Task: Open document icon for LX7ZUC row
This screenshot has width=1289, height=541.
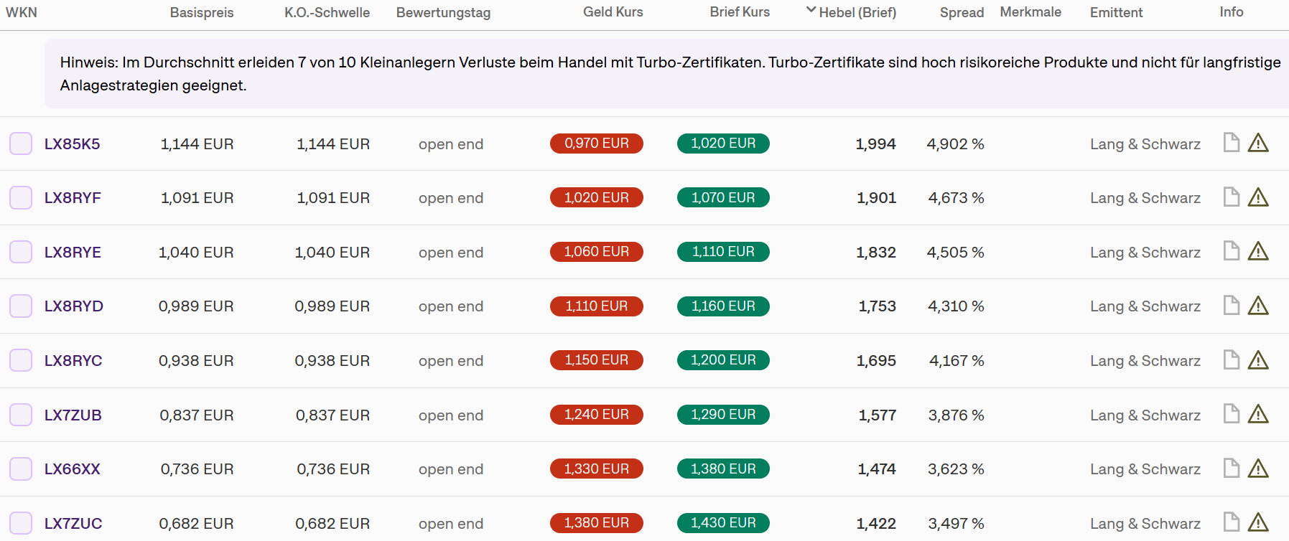Action: (1232, 522)
